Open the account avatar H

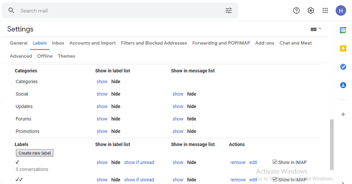pyautogui.click(x=341, y=11)
